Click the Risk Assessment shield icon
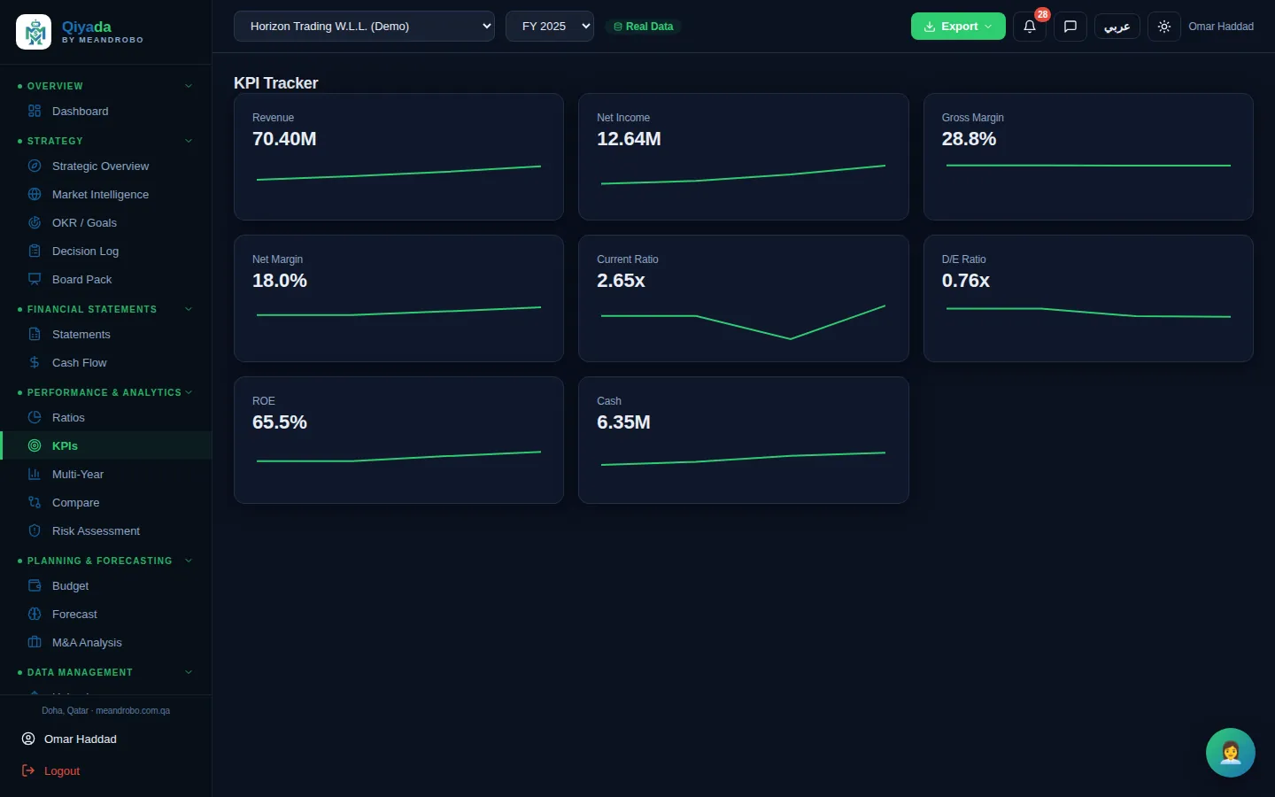The height and width of the screenshot is (797, 1275). click(x=35, y=531)
